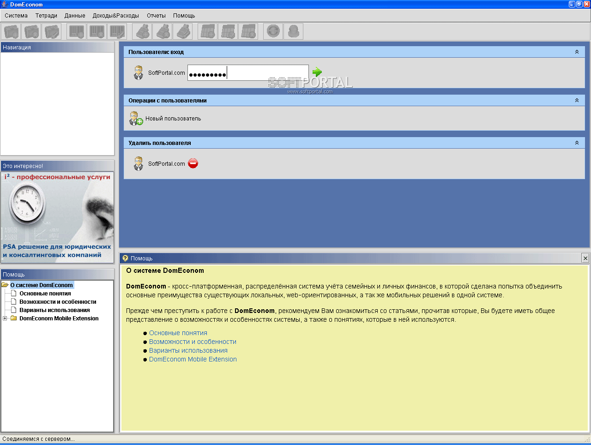The width and height of the screenshot is (591, 445).
Task: Click the SoftPortal.com user avatar in login section
Action: 139,72
